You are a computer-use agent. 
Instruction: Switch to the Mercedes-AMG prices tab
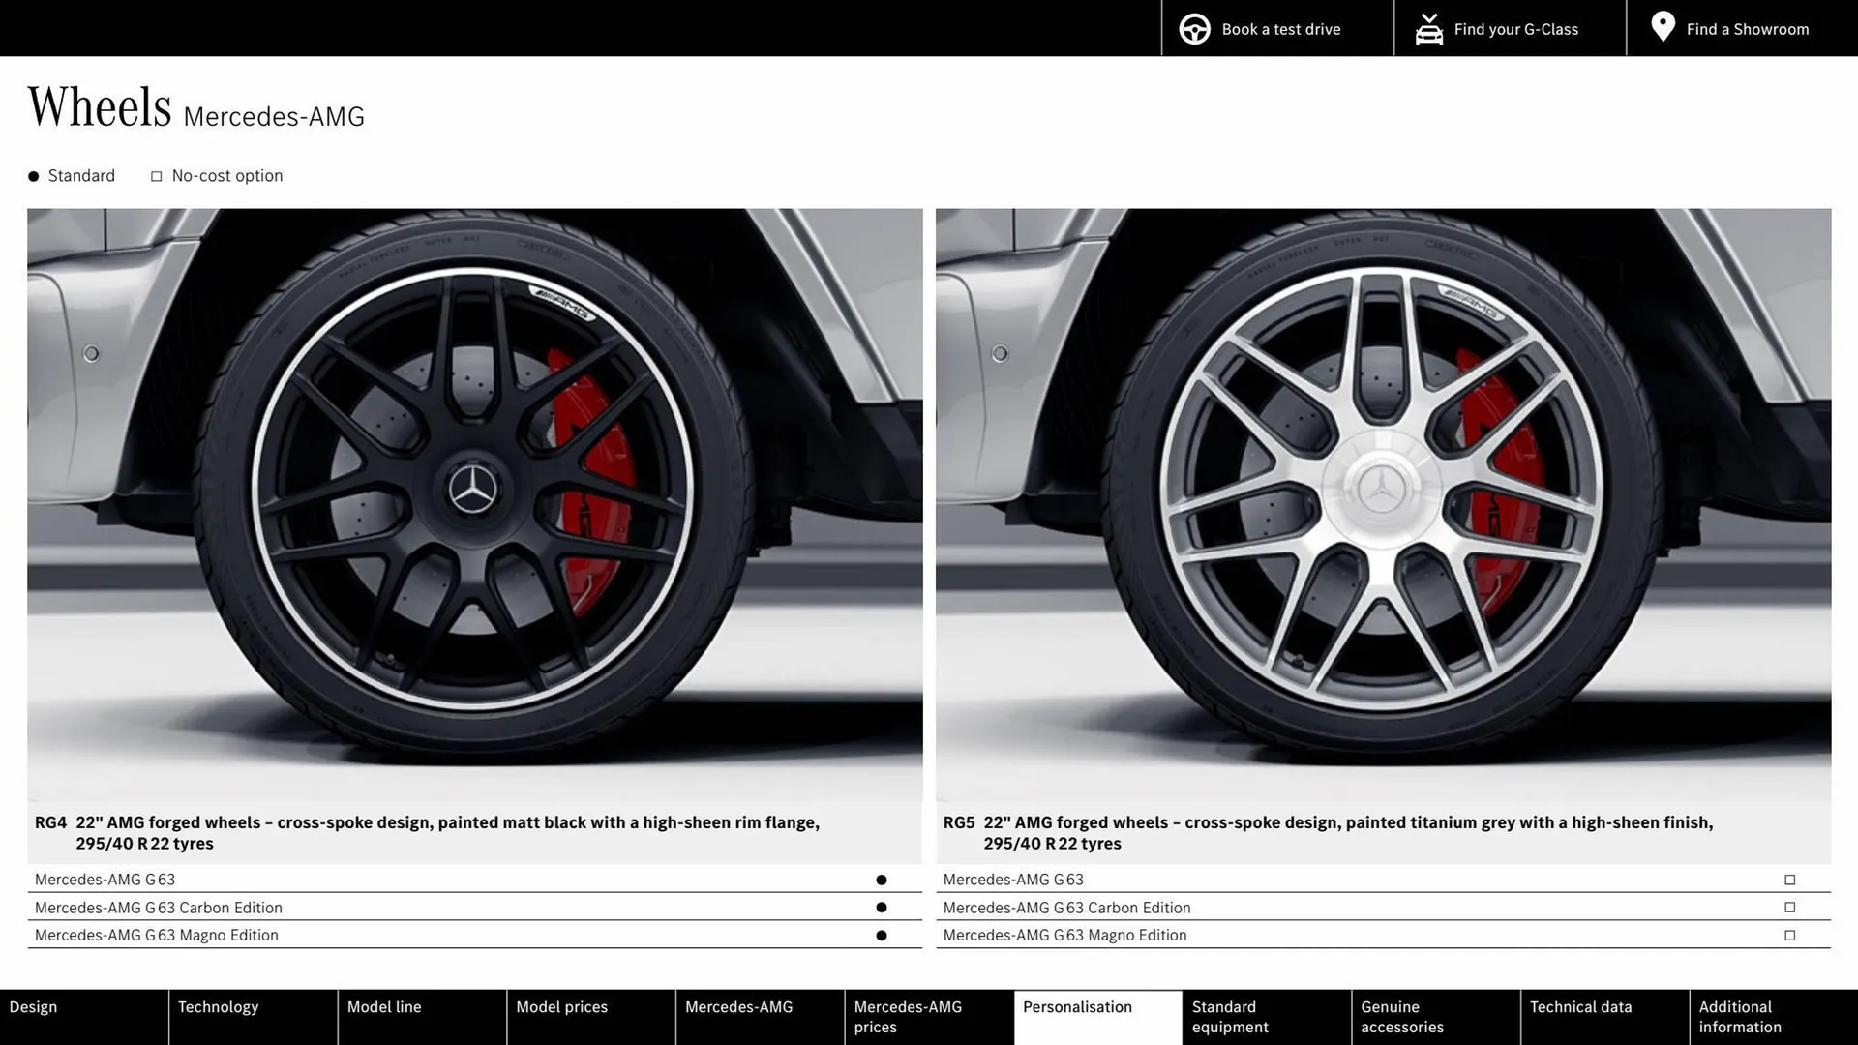click(908, 1016)
